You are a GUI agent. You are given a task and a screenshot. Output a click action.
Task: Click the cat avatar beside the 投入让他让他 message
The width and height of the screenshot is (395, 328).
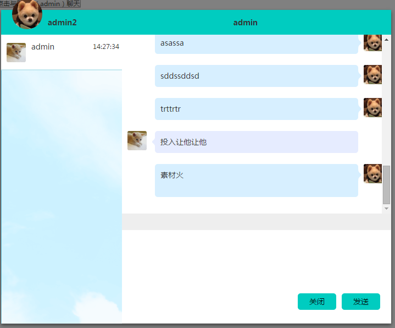tap(137, 141)
